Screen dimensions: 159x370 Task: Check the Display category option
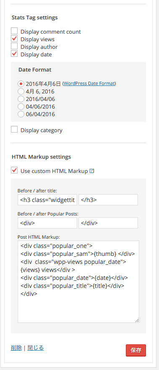14,129
